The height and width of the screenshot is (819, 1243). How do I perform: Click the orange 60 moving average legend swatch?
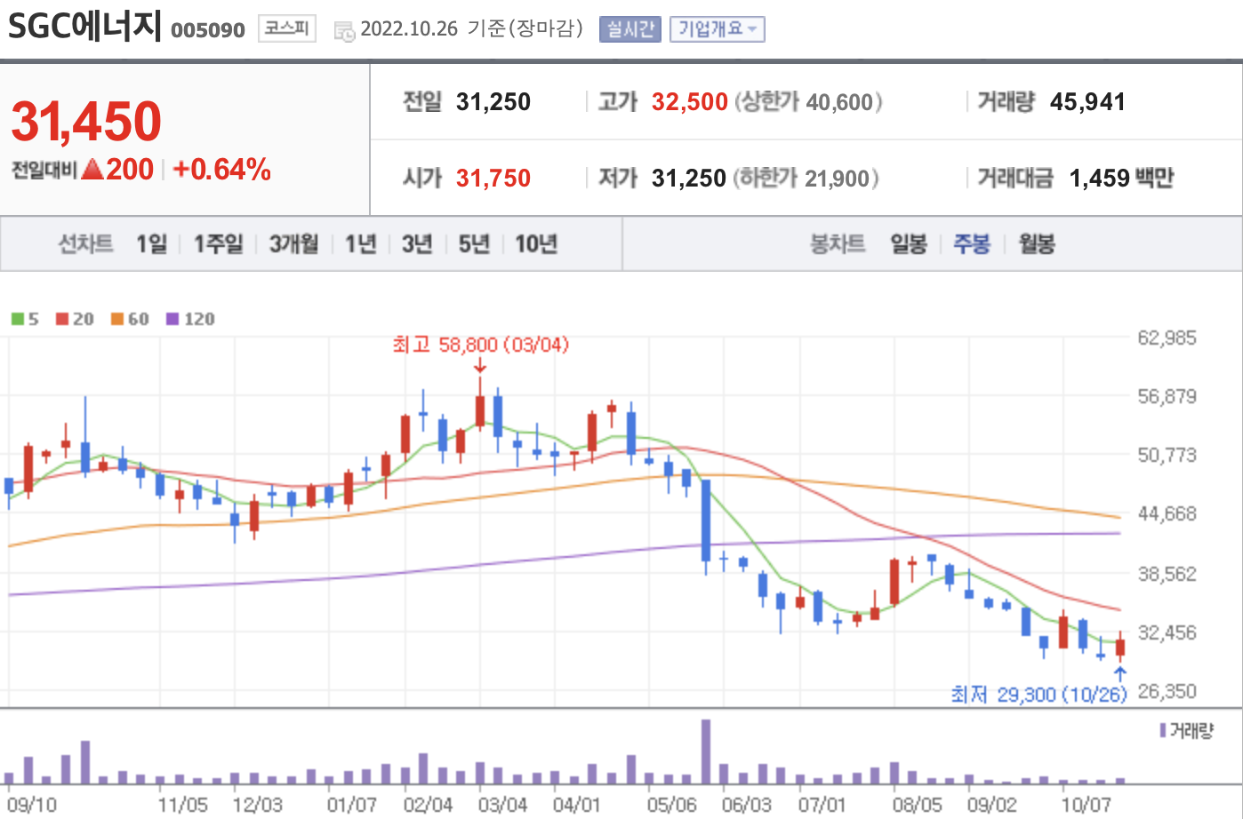tap(117, 319)
